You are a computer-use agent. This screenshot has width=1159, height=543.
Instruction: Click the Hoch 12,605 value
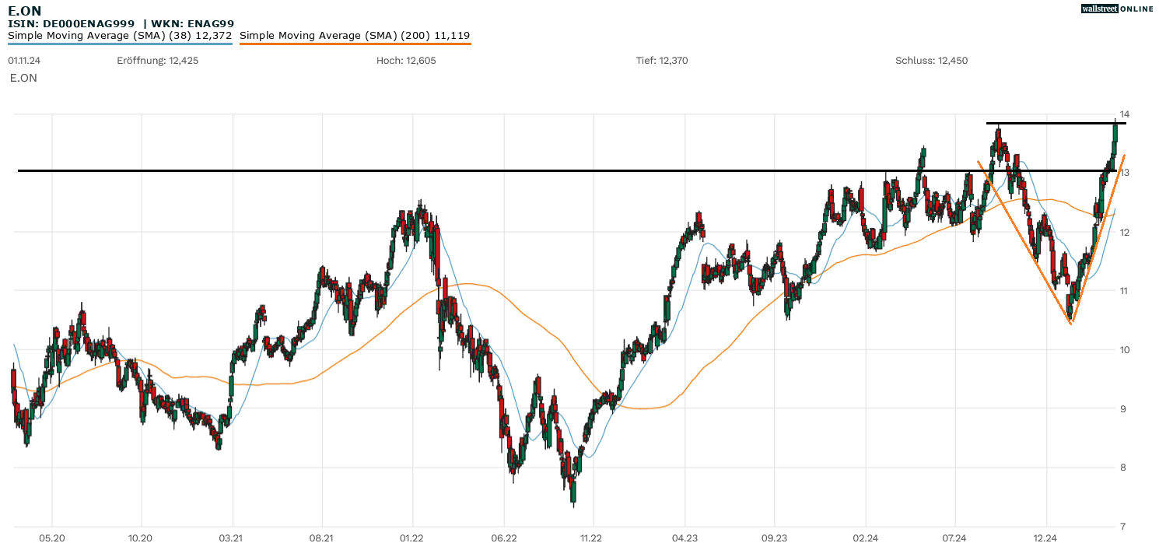406,61
